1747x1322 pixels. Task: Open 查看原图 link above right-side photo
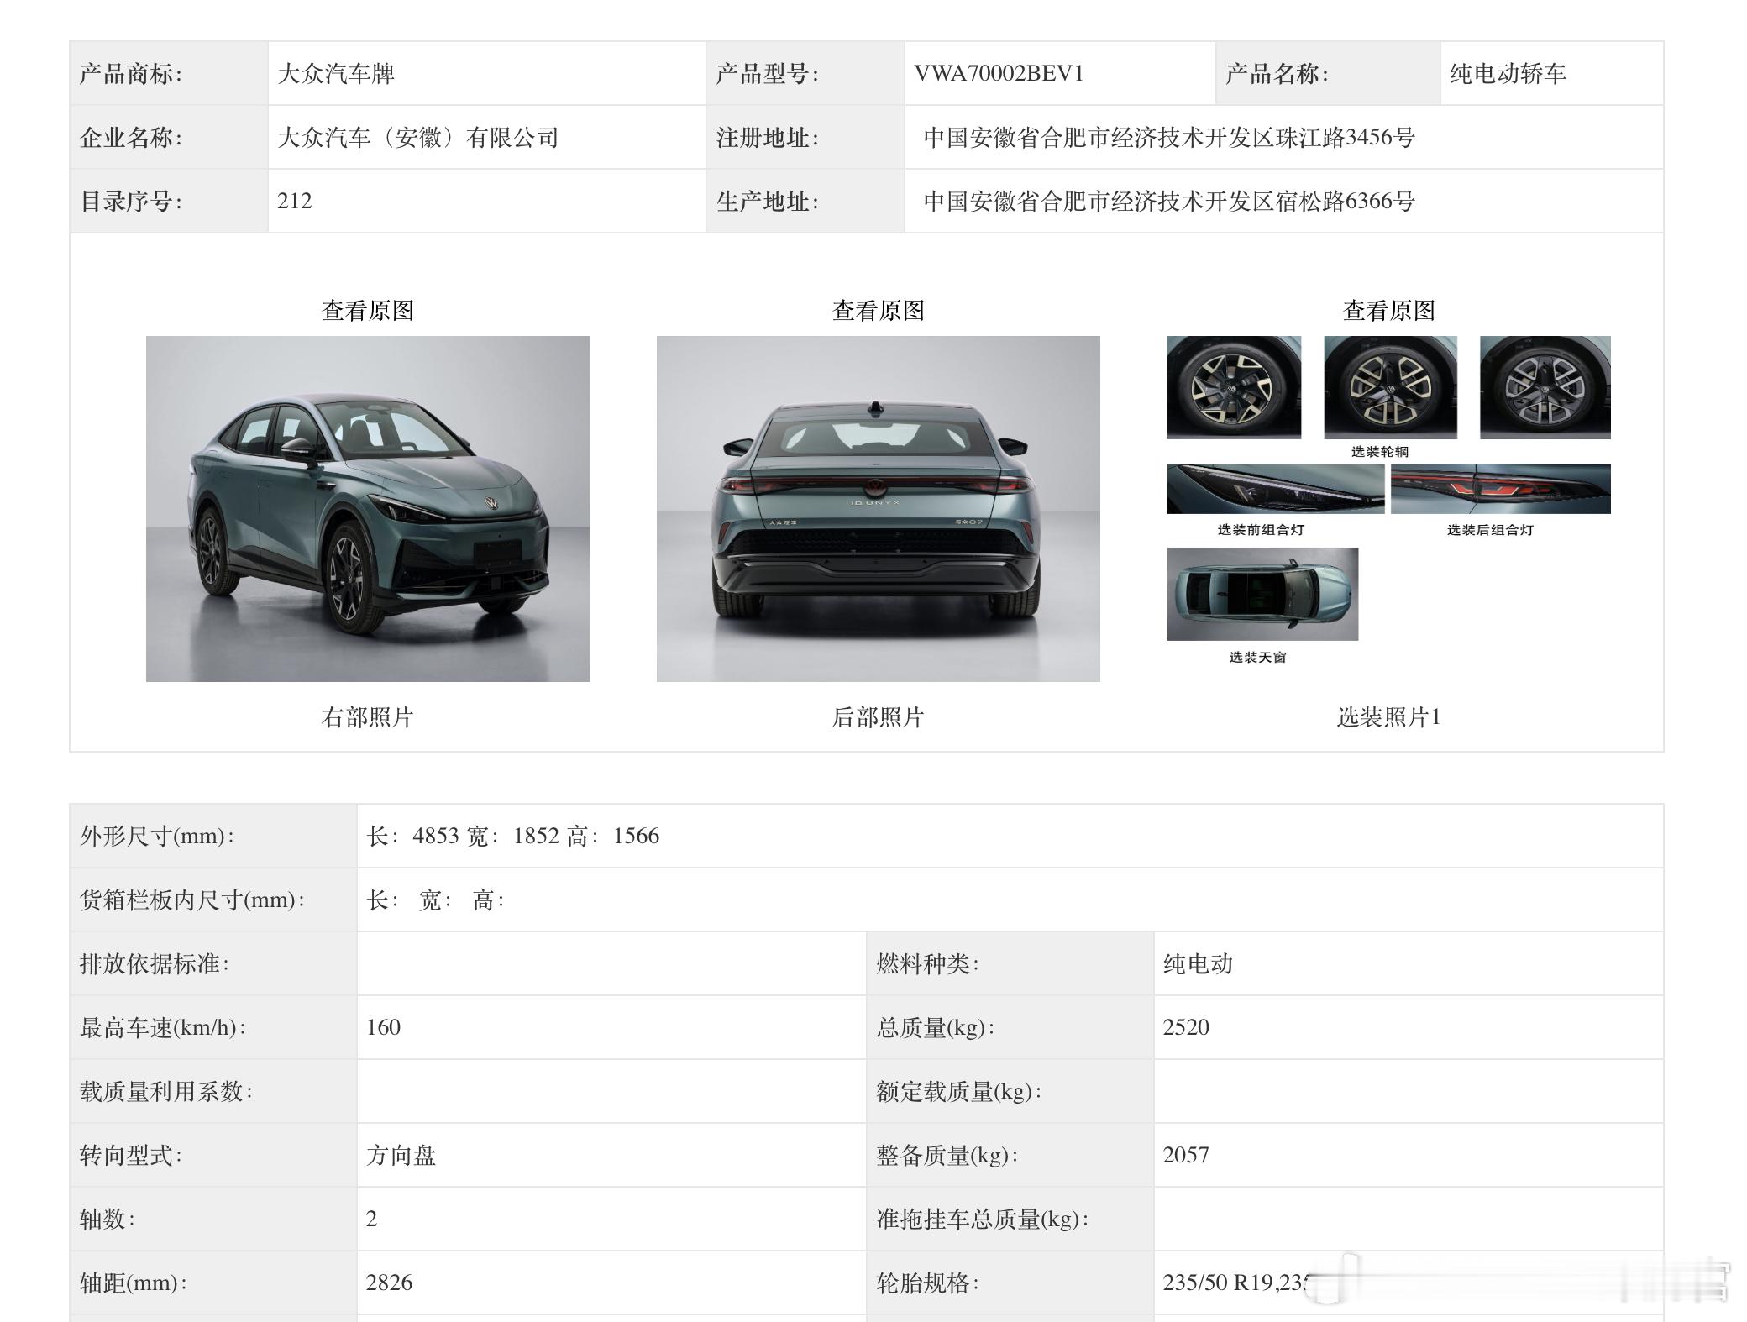pyautogui.click(x=367, y=311)
